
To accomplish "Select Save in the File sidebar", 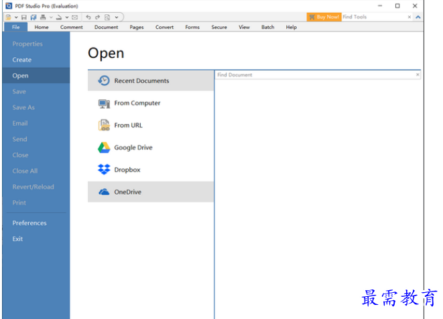I will (x=36, y=91).
